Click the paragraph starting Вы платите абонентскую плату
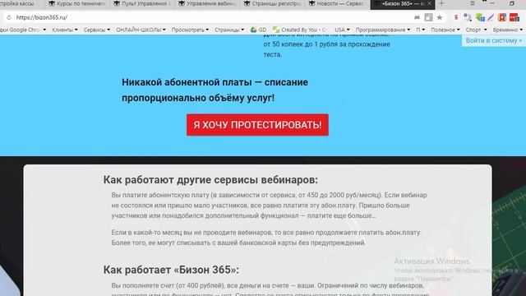 [269, 206]
